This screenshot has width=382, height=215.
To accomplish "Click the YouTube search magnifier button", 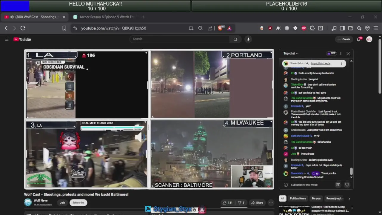I will pos(235,39).
